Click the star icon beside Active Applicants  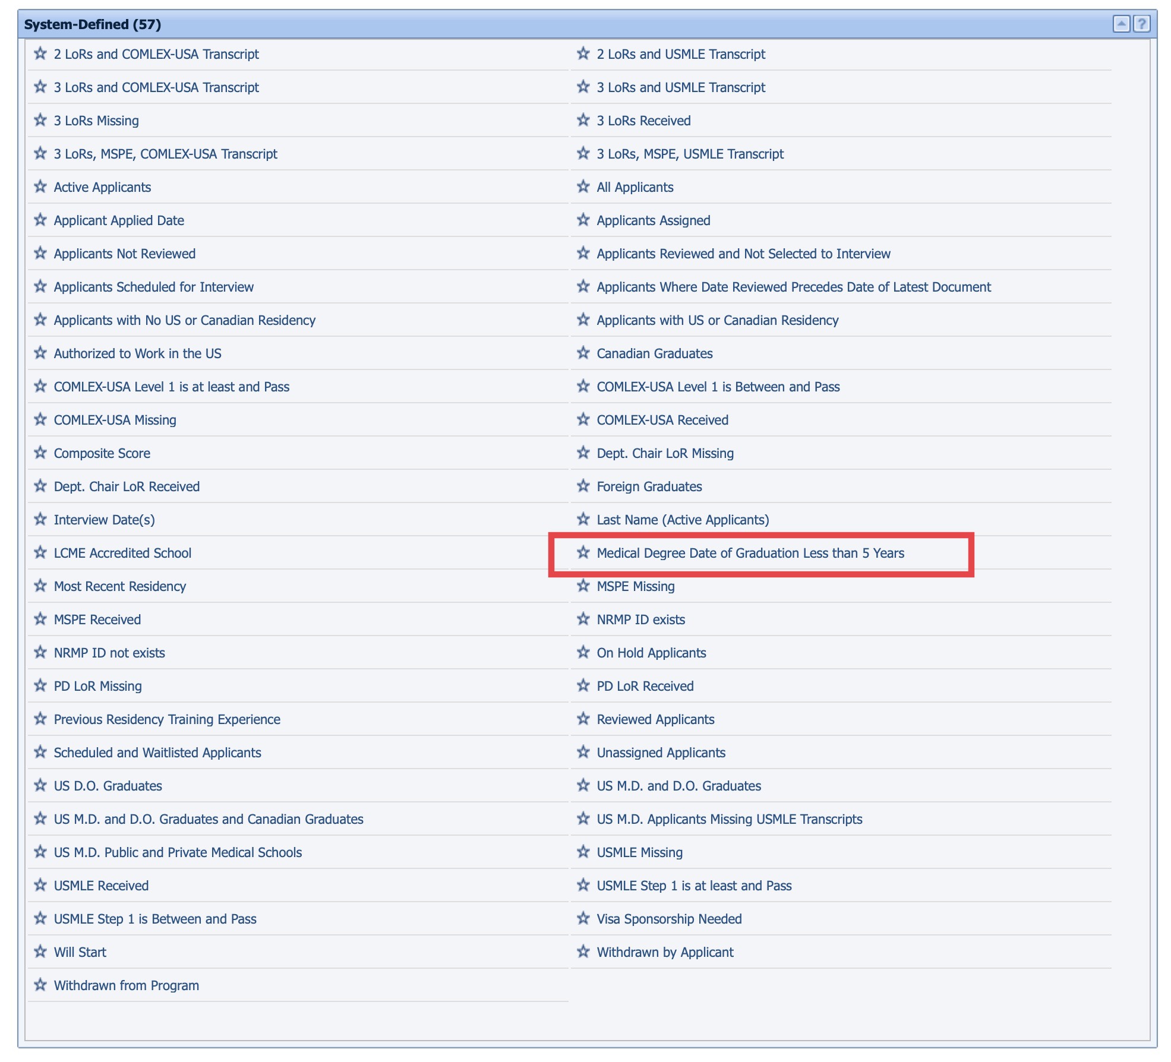[x=40, y=187]
